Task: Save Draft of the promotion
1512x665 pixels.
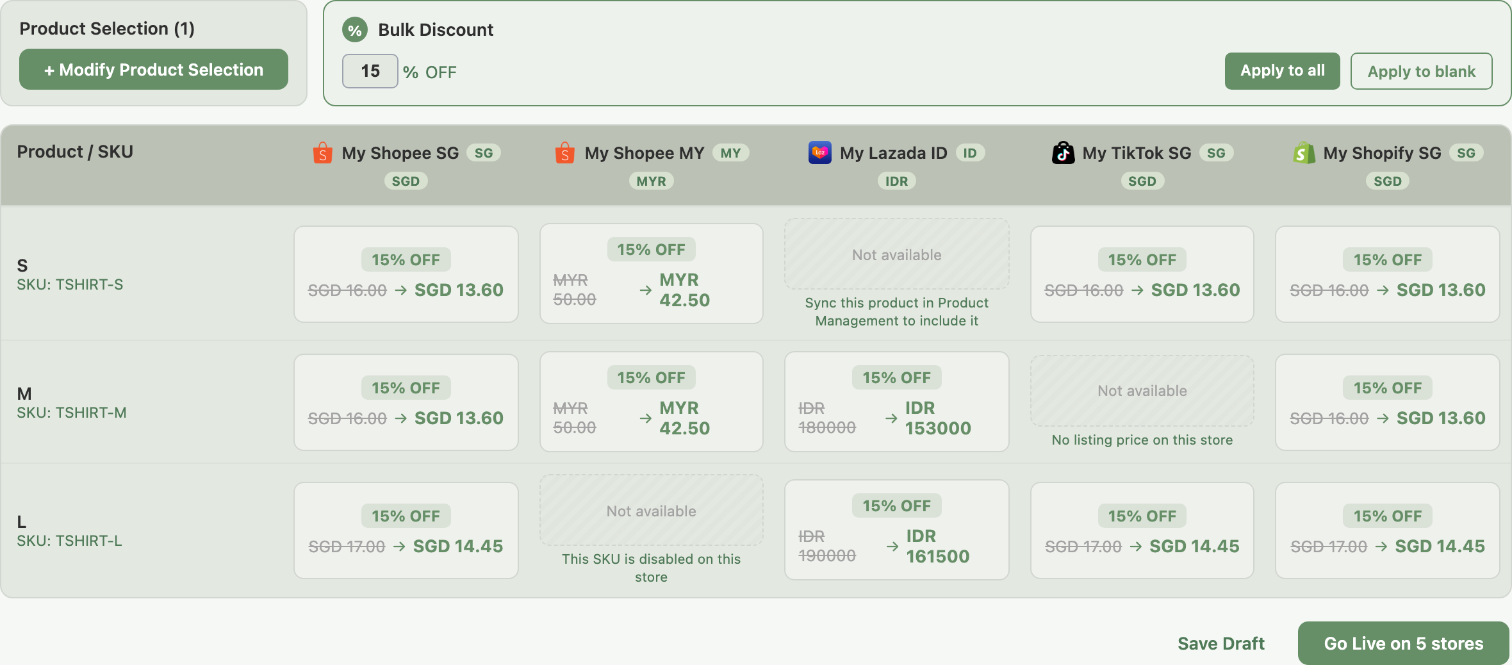Action: 1221,643
